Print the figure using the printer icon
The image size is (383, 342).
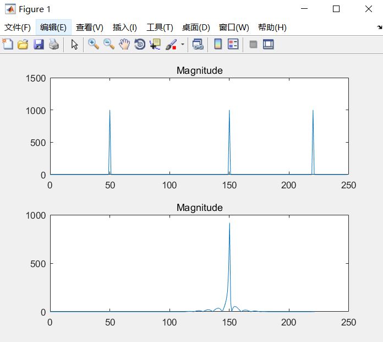[54, 45]
